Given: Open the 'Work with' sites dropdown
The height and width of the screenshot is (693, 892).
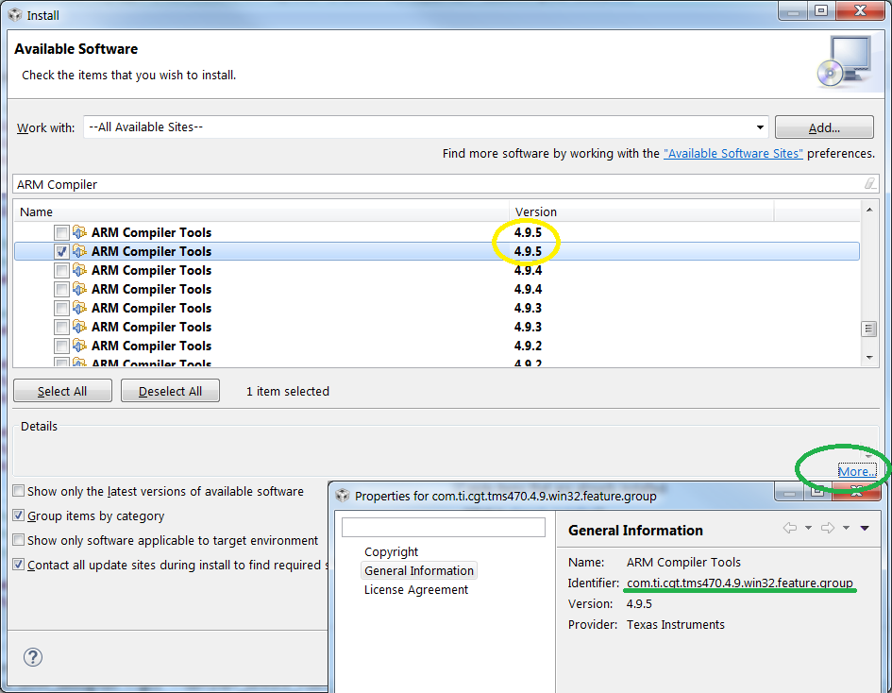Looking at the screenshot, I should pyautogui.click(x=761, y=127).
